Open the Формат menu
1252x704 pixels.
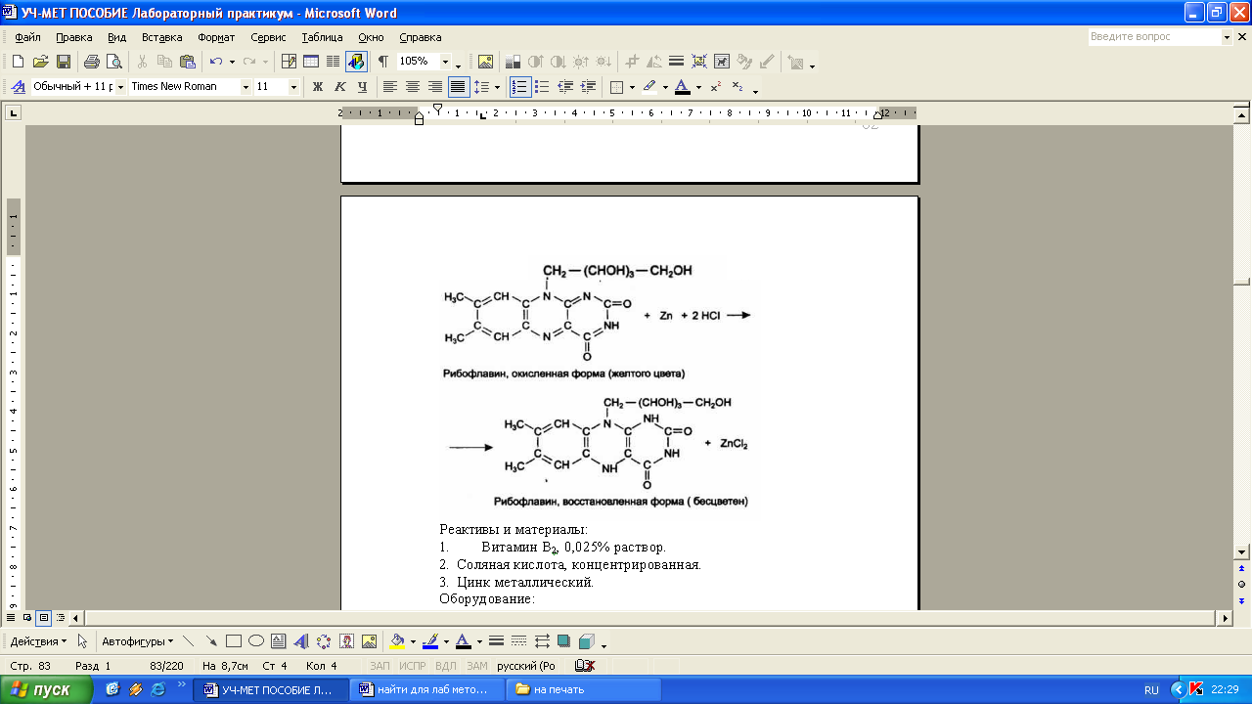[216, 37]
